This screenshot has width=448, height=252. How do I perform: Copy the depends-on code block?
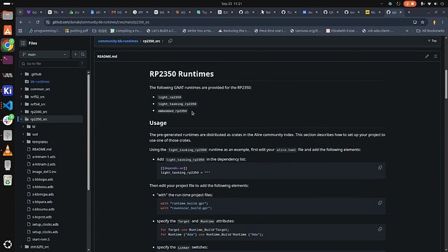(x=380, y=168)
